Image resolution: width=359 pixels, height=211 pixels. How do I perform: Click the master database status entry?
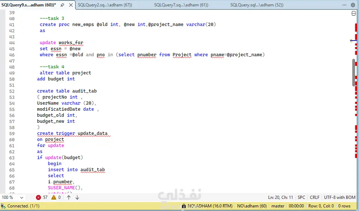click(278, 206)
